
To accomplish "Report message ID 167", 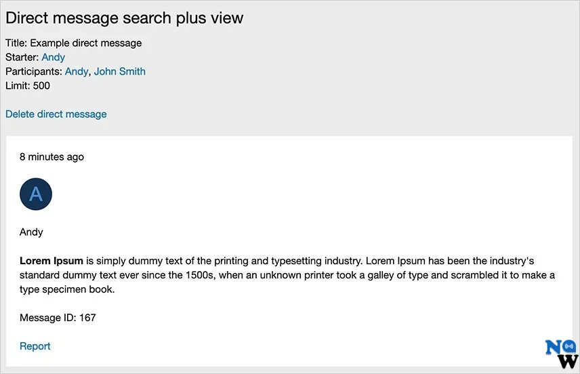I will [35, 346].
